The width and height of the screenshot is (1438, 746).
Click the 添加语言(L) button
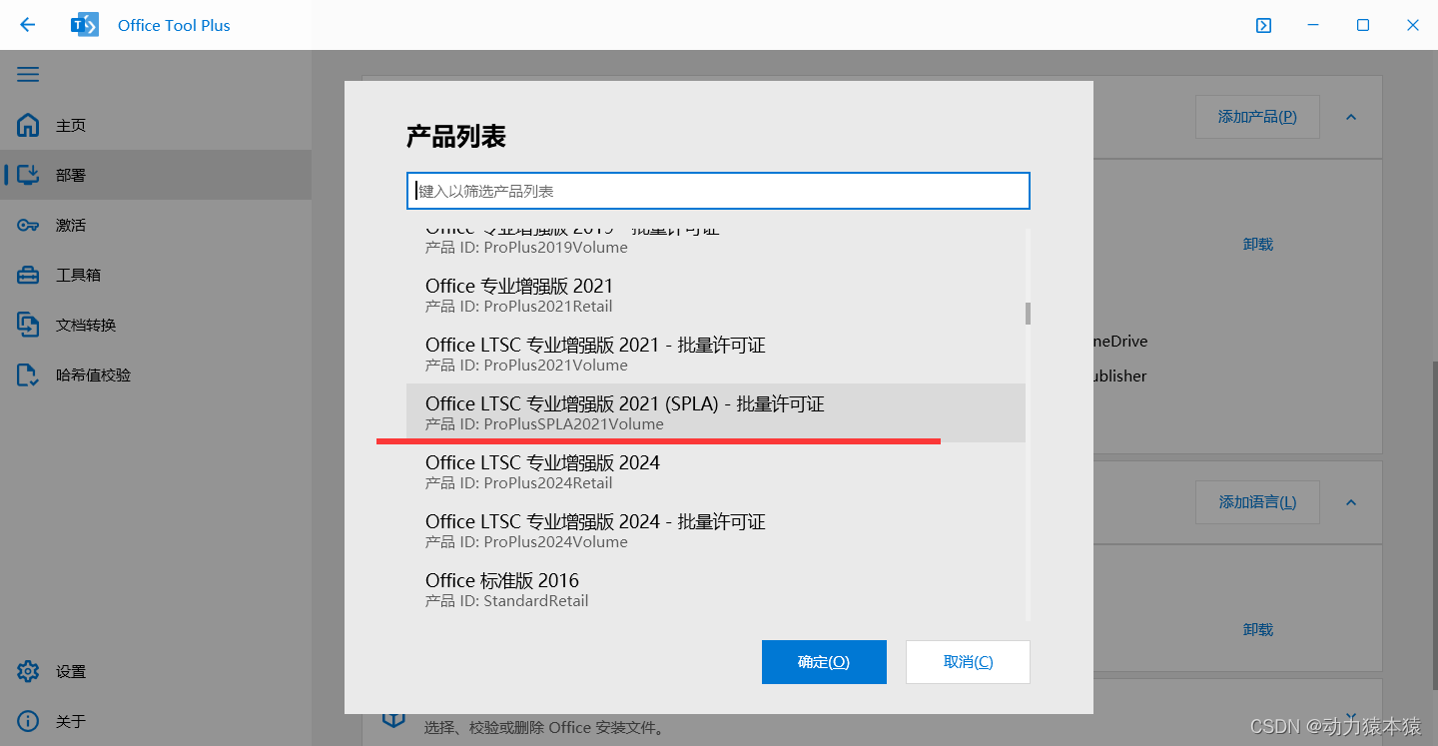1257,502
